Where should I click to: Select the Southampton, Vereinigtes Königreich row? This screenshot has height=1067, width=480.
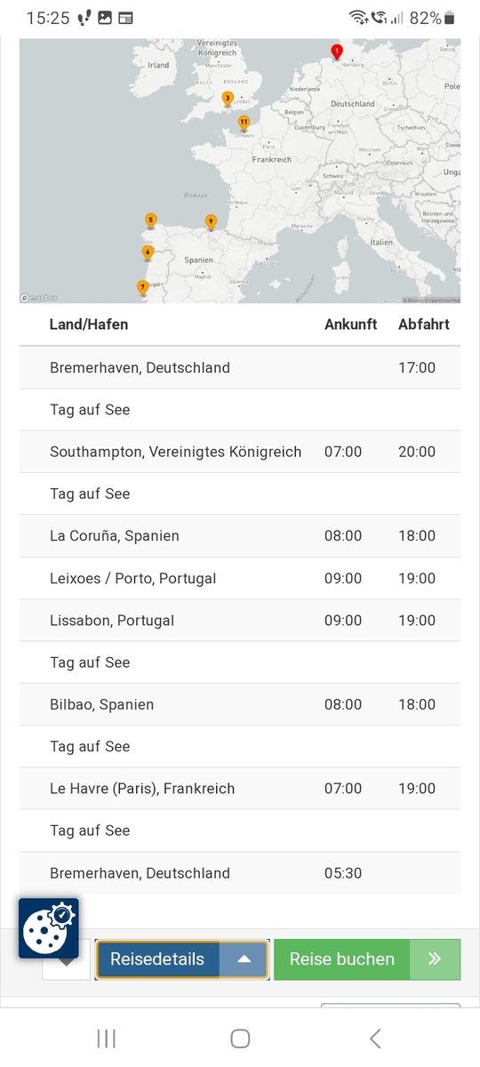(x=240, y=452)
